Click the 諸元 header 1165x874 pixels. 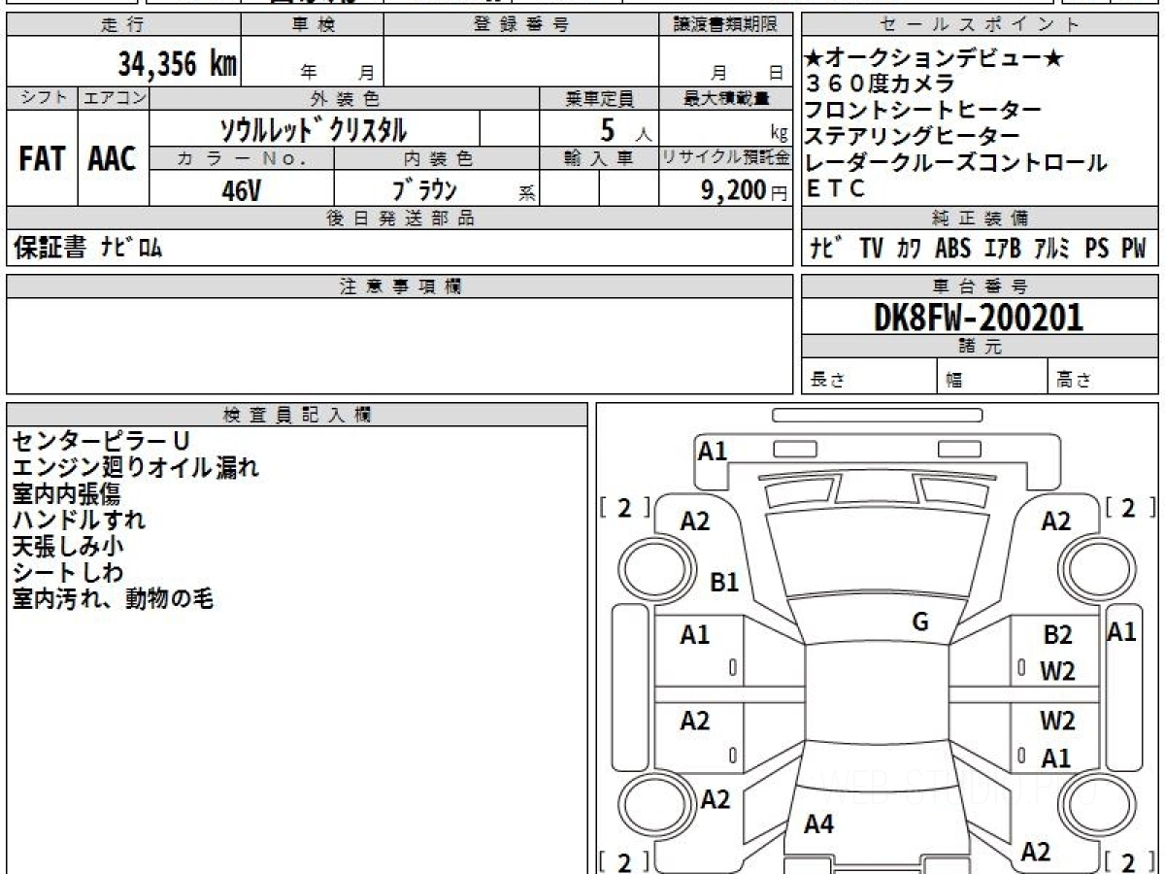[x=980, y=347]
